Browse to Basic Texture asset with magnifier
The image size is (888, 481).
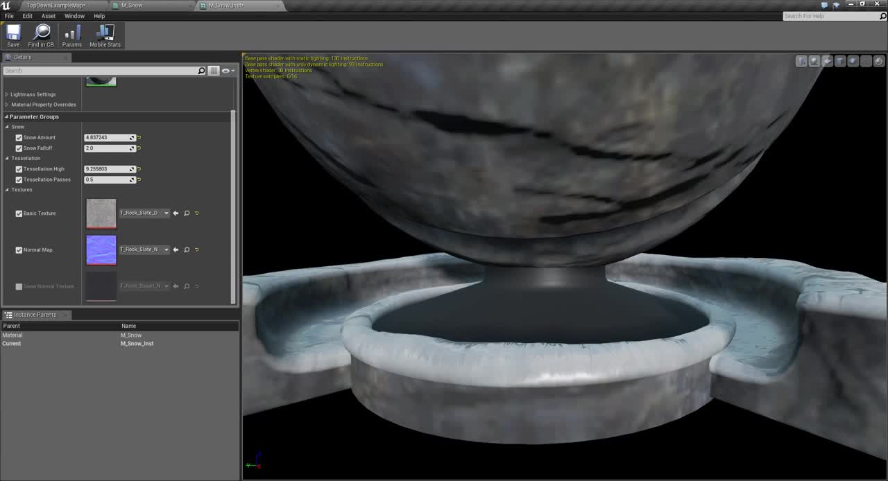pyautogui.click(x=187, y=213)
